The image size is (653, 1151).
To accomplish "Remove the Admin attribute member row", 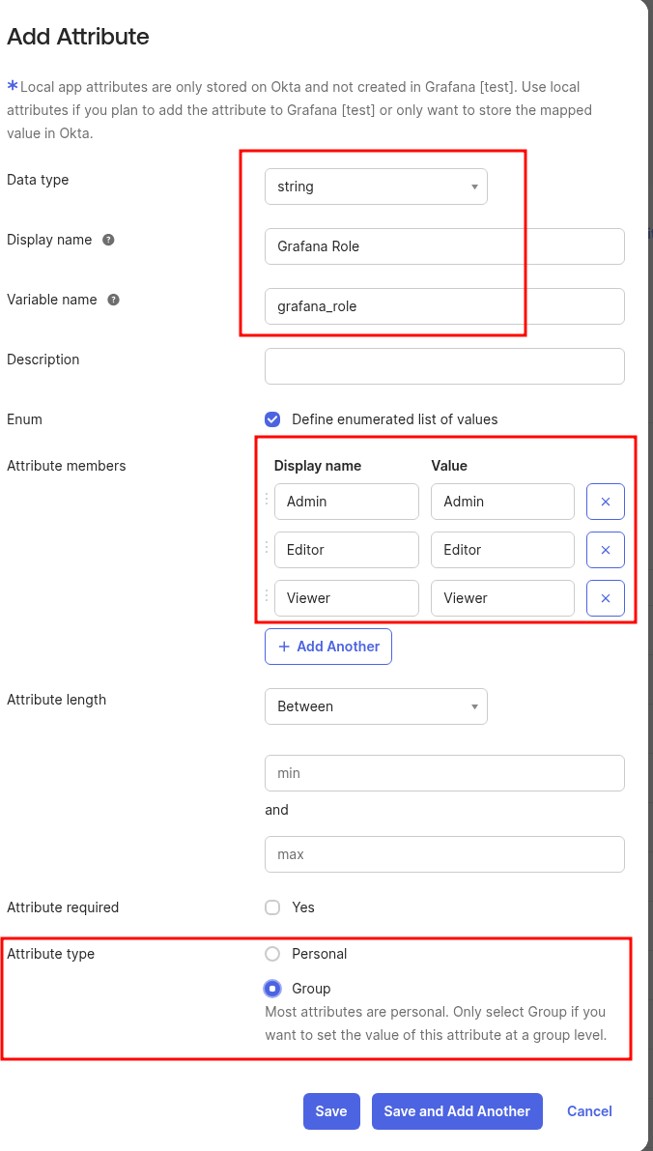I will [x=606, y=502].
